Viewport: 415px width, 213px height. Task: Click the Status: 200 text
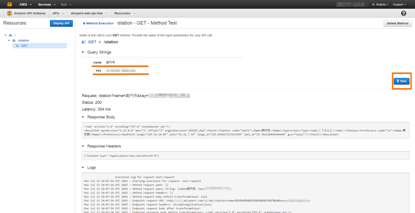point(92,102)
